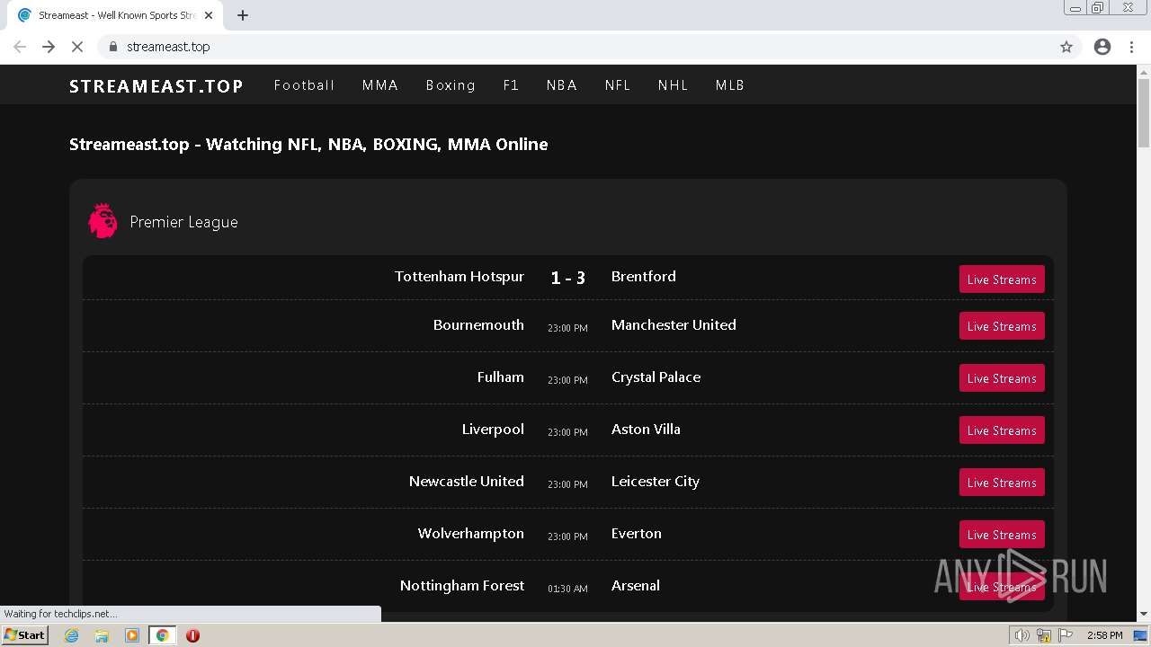Click the STREAMEAST.TOP site logo
This screenshot has width=1151, height=647.
156,86
